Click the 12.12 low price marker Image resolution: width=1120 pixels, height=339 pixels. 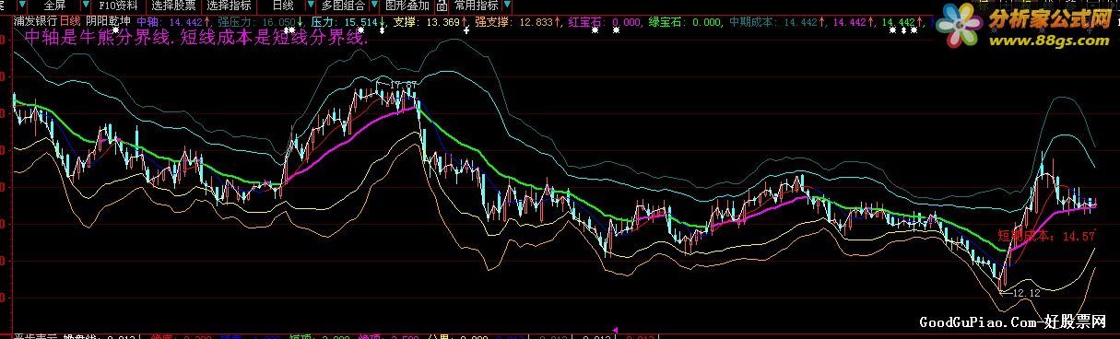coord(1027,293)
